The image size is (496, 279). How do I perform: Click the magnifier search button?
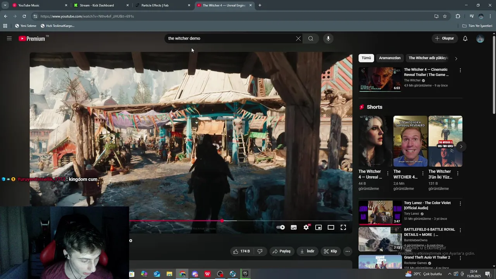point(311,38)
